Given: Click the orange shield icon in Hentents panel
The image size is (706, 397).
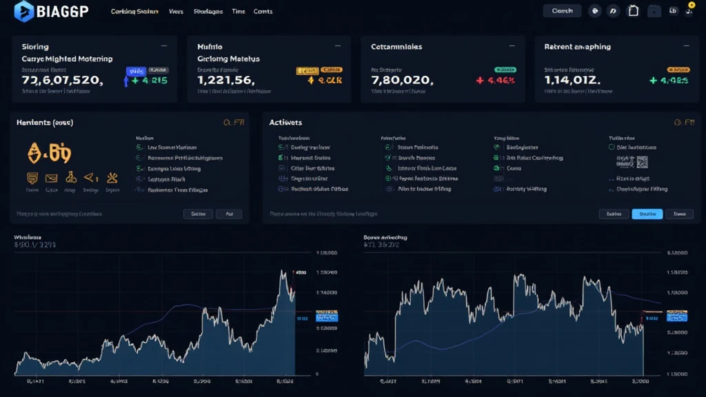Looking at the screenshot, I should click(32, 177).
